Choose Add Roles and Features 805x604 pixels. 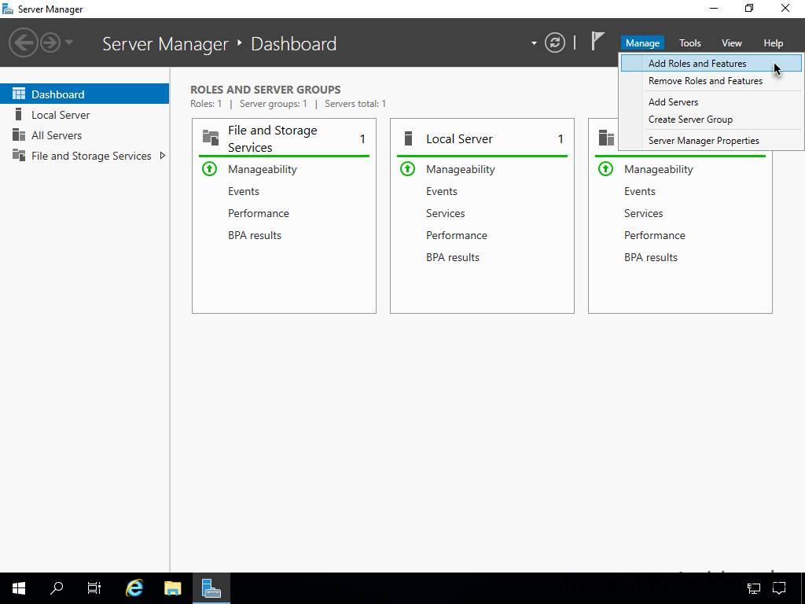(711, 63)
